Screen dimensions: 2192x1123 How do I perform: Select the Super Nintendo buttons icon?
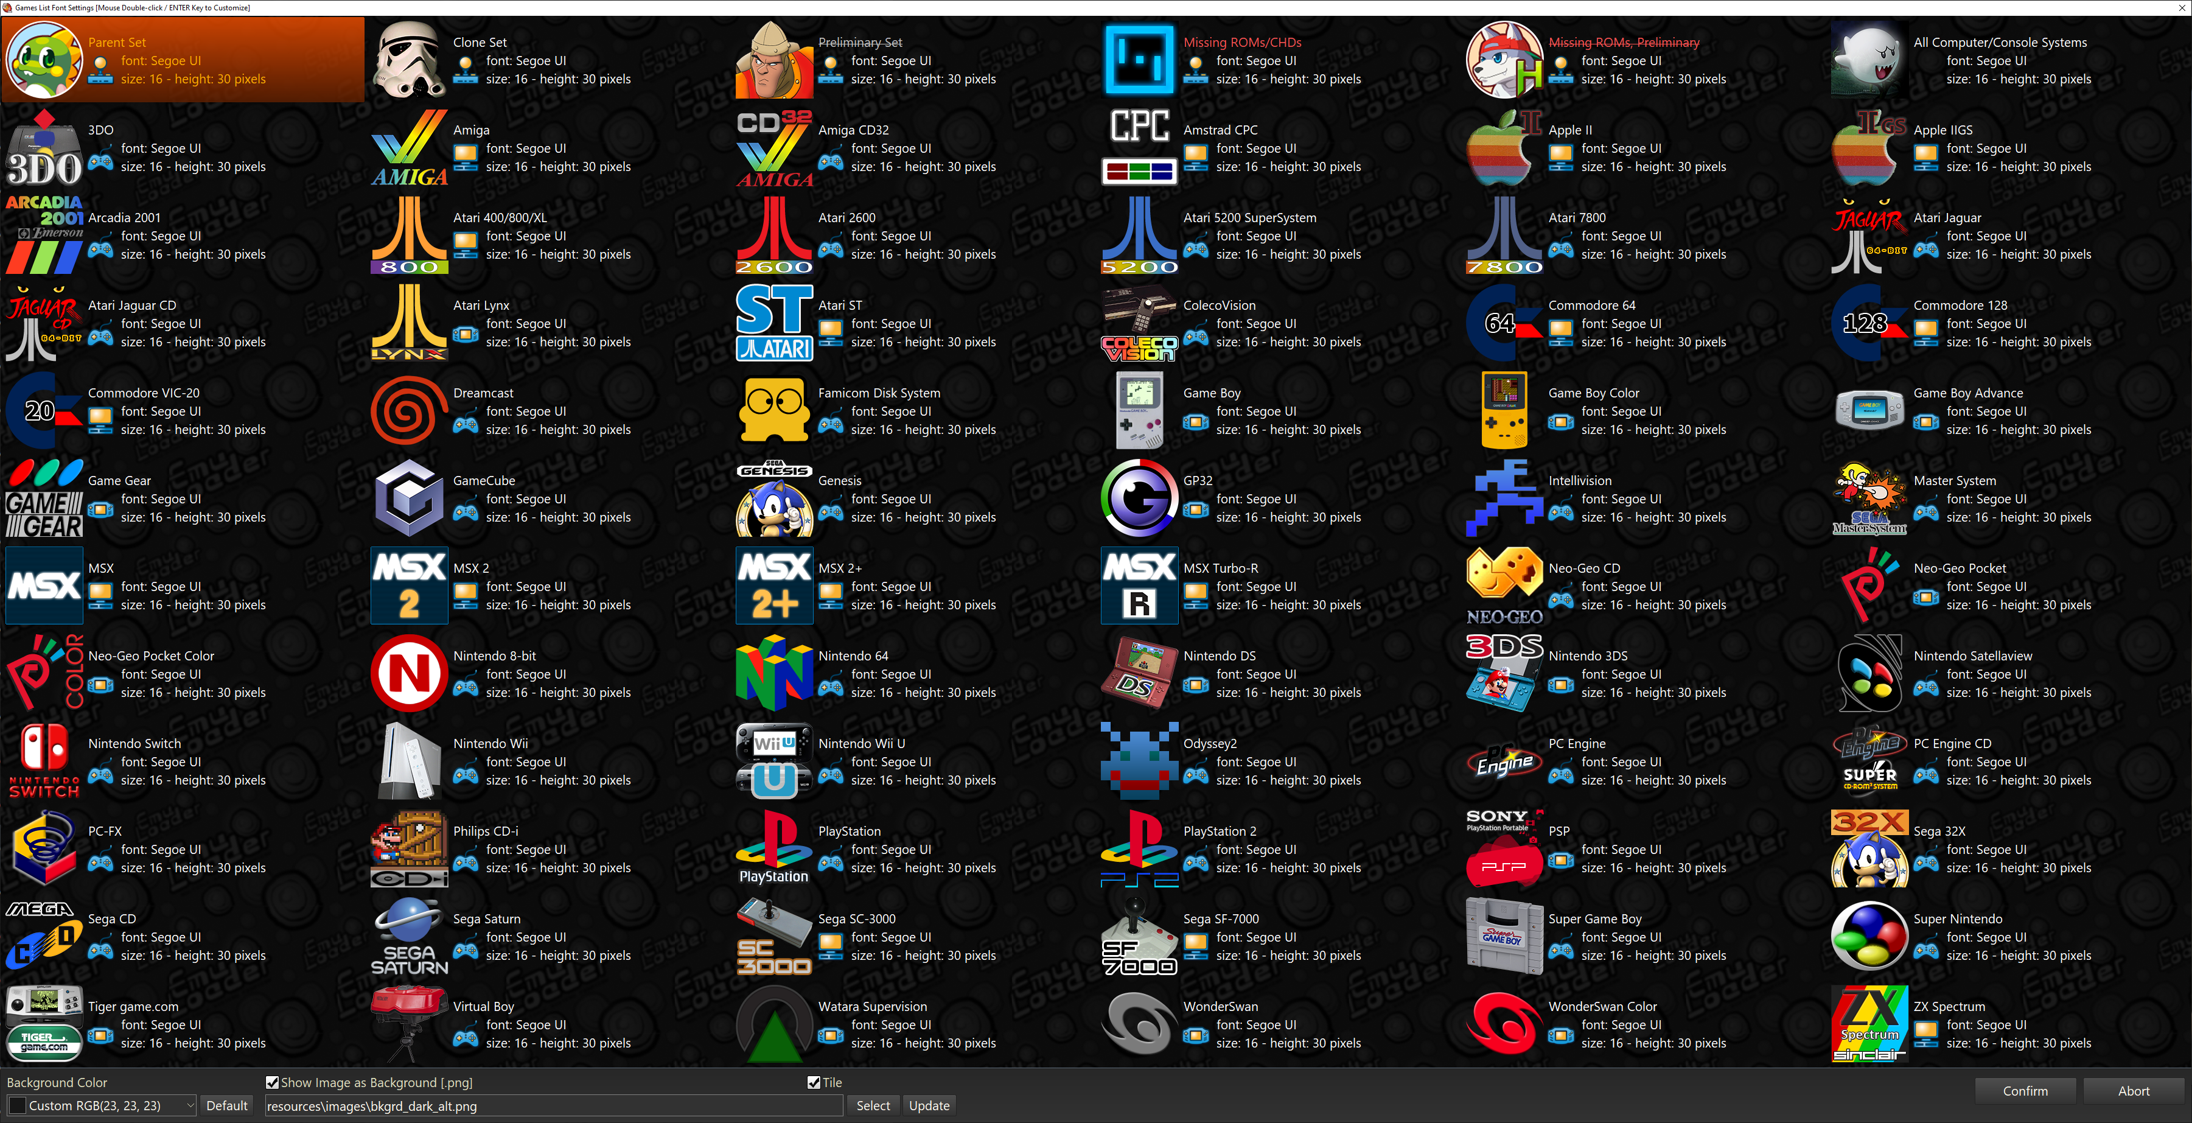click(1869, 937)
